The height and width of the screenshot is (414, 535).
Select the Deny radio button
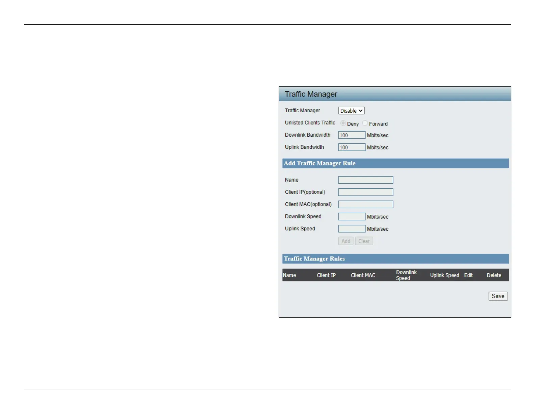[x=343, y=123]
